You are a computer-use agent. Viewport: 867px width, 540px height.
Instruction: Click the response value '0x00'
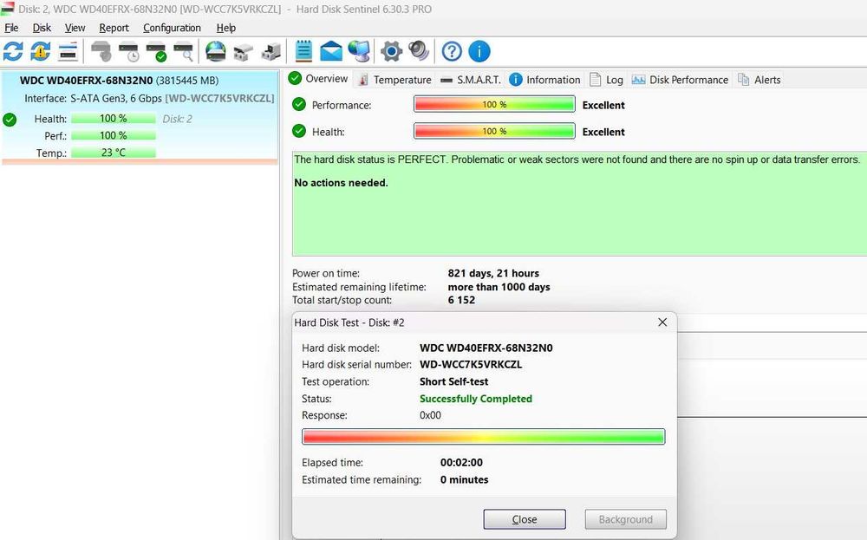coord(430,415)
